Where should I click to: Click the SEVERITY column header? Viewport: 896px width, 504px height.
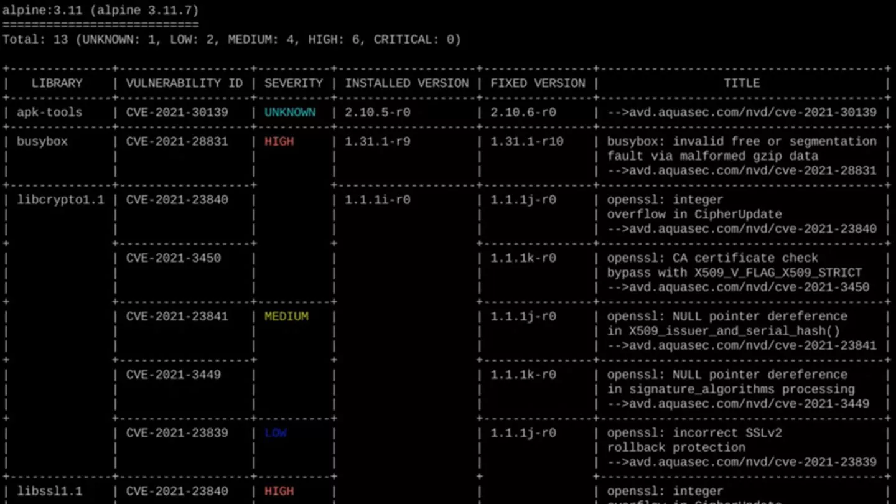pyautogui.click(x=294, y=83)
